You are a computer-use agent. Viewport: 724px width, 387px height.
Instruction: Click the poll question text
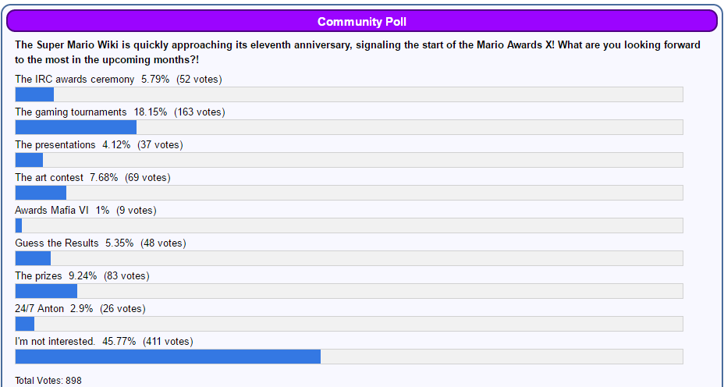tap(357, 52)
